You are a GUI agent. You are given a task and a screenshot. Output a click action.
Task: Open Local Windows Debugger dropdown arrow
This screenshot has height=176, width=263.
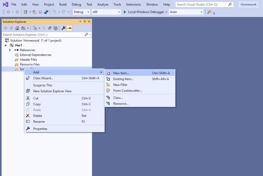pos(166,12)
